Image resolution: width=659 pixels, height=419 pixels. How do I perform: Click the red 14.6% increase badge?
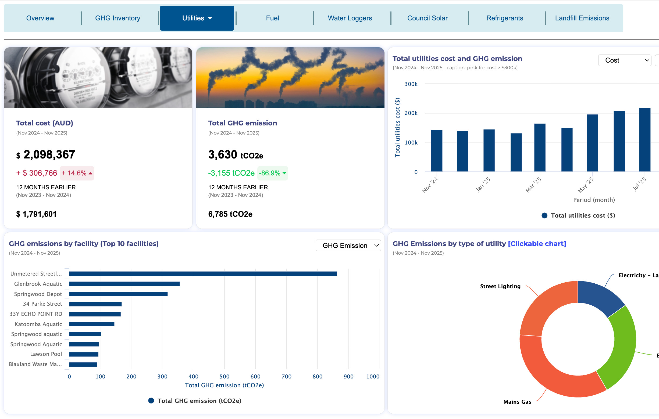click(x=77, y=173)
